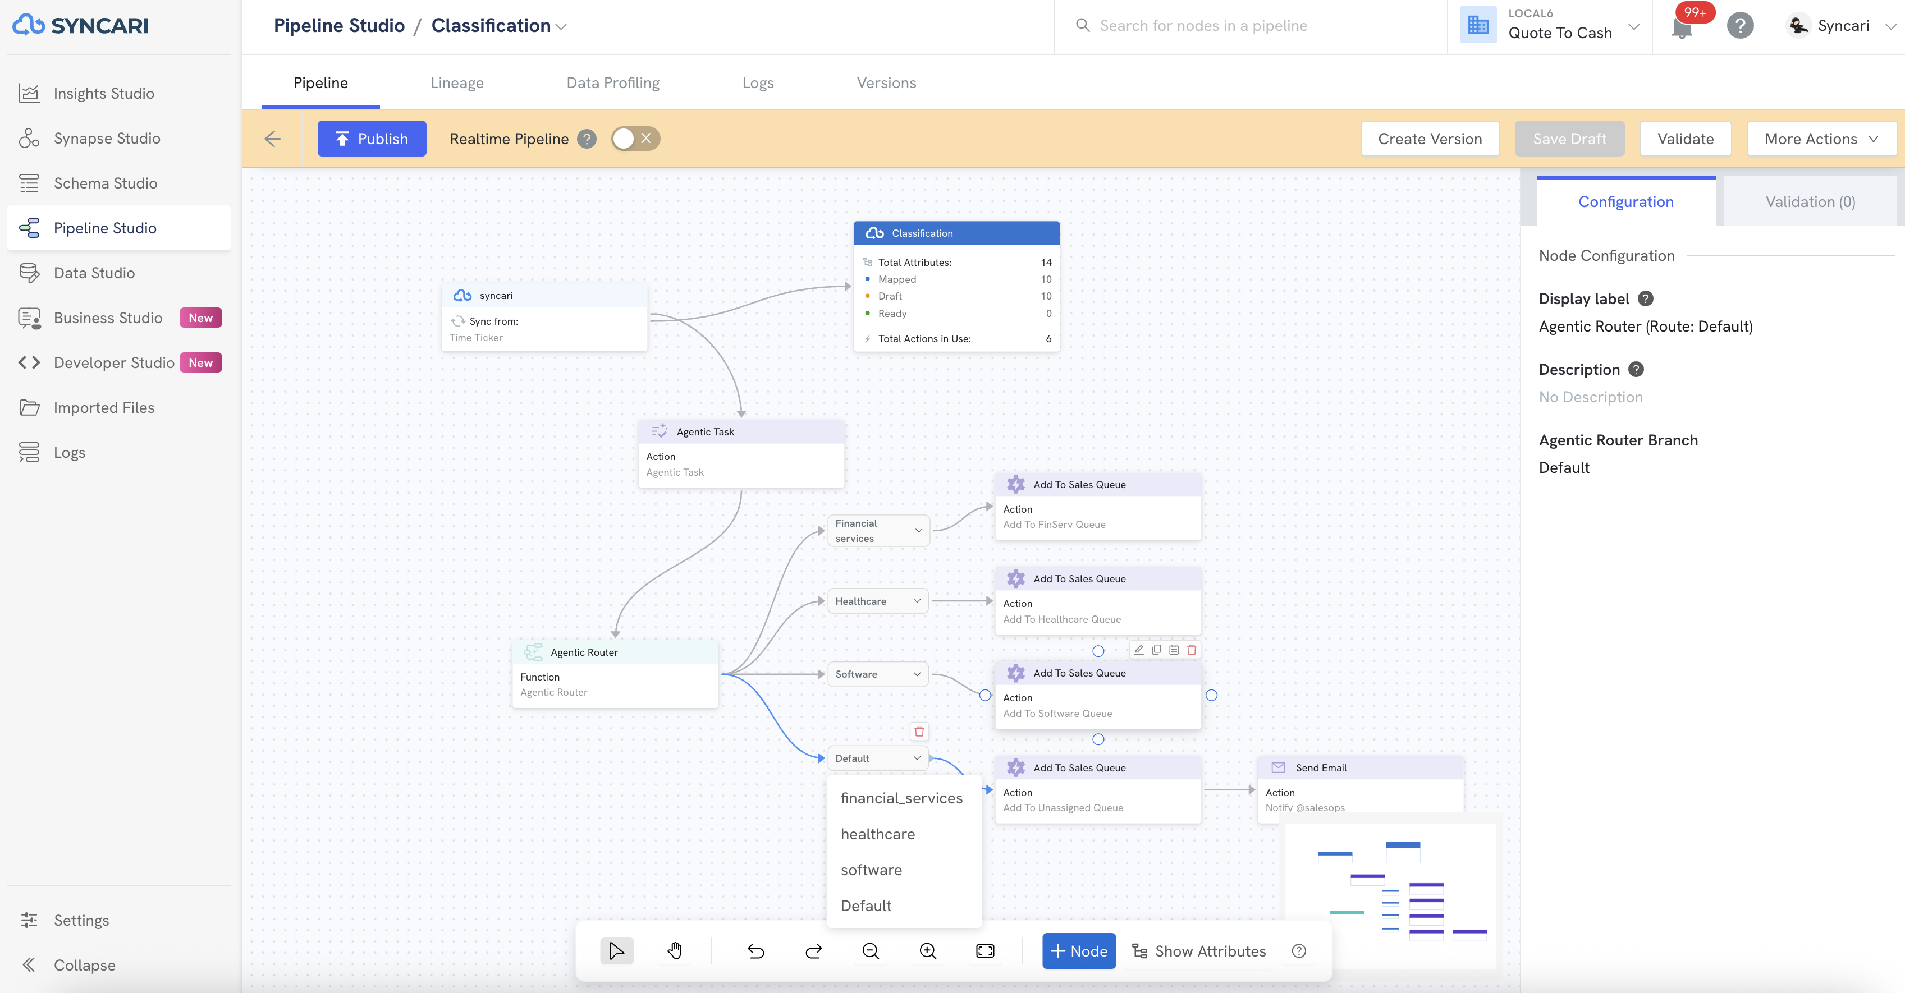Zoom out of the pipeline canvas
1905x993 pixels.
click(x=871, y=951)
